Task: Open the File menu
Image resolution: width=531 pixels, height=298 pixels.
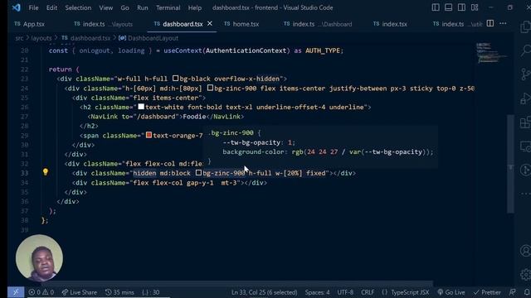Action: 33,7
